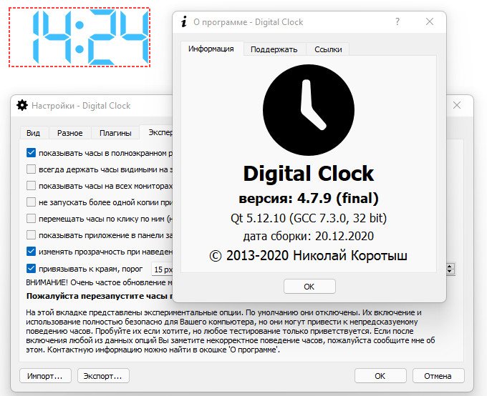
Task: Click the Импорт... button
Action: [x=45, y=376]
